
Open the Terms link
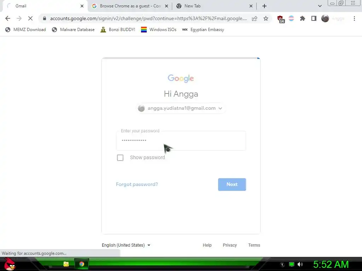coord(254,245)
